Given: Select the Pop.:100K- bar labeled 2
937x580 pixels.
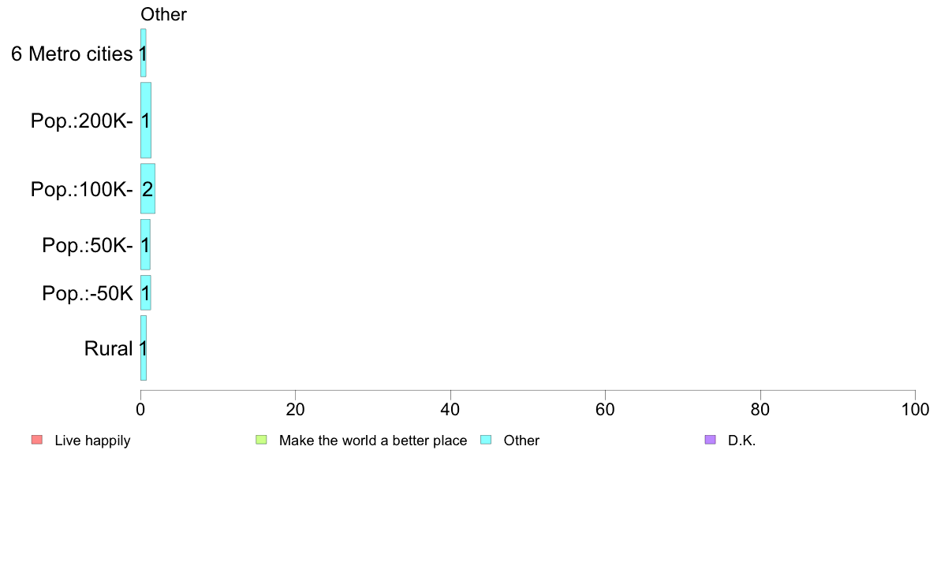Looking at the screenshot, I should tap(147, 189).
